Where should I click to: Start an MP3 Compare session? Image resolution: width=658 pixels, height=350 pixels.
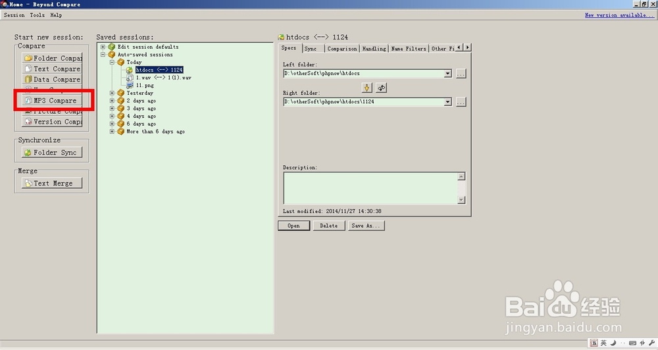click(52, 101)
